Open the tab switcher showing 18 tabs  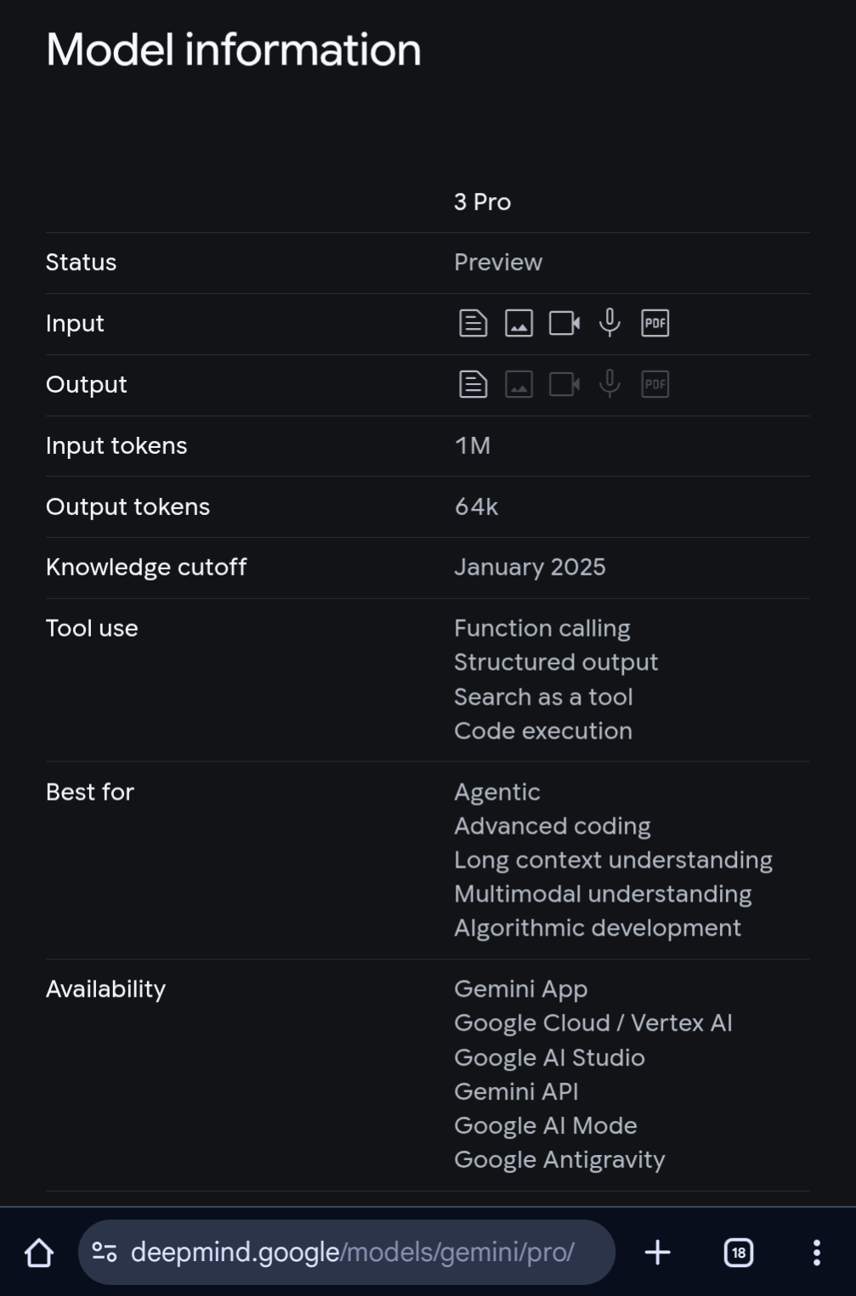pos(738,1253)
